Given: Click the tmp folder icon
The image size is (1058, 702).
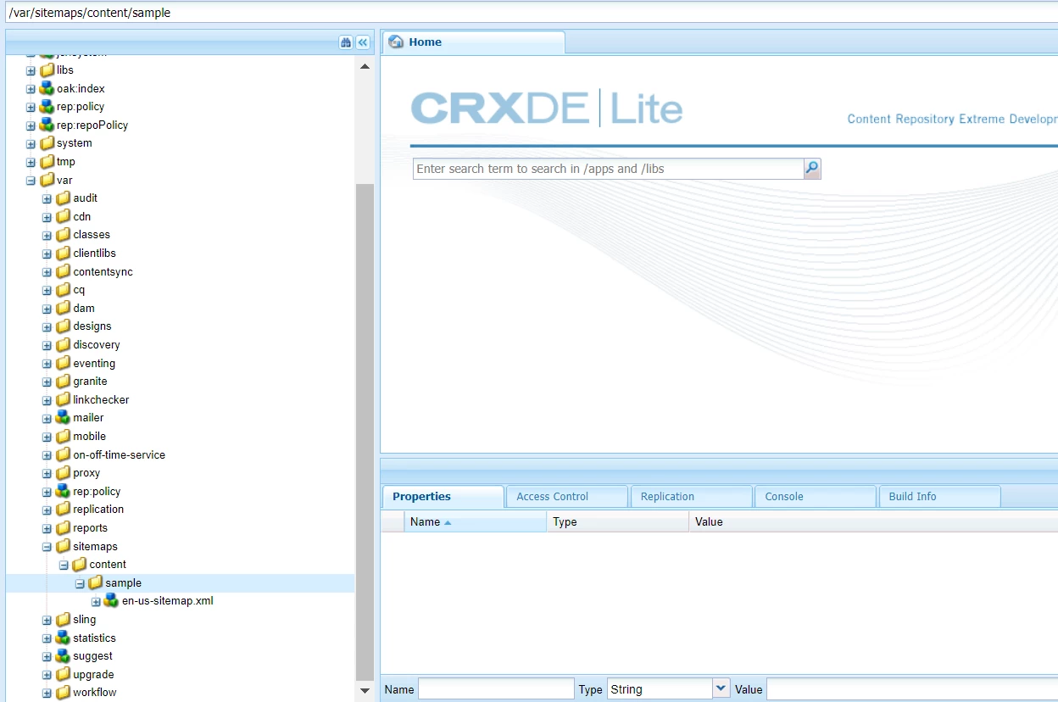Looking at the screenshot, I should click(47, 161).
